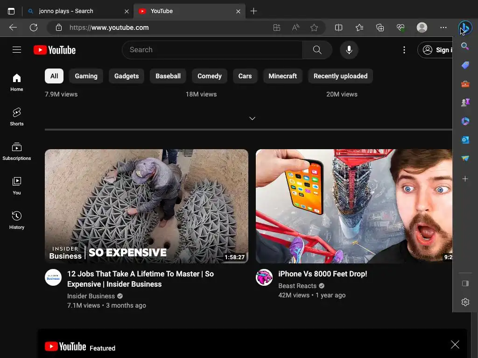Viewport: 478px width, 358px height.
Task: Open the Favorites list
Action: [x=359, y=28]
